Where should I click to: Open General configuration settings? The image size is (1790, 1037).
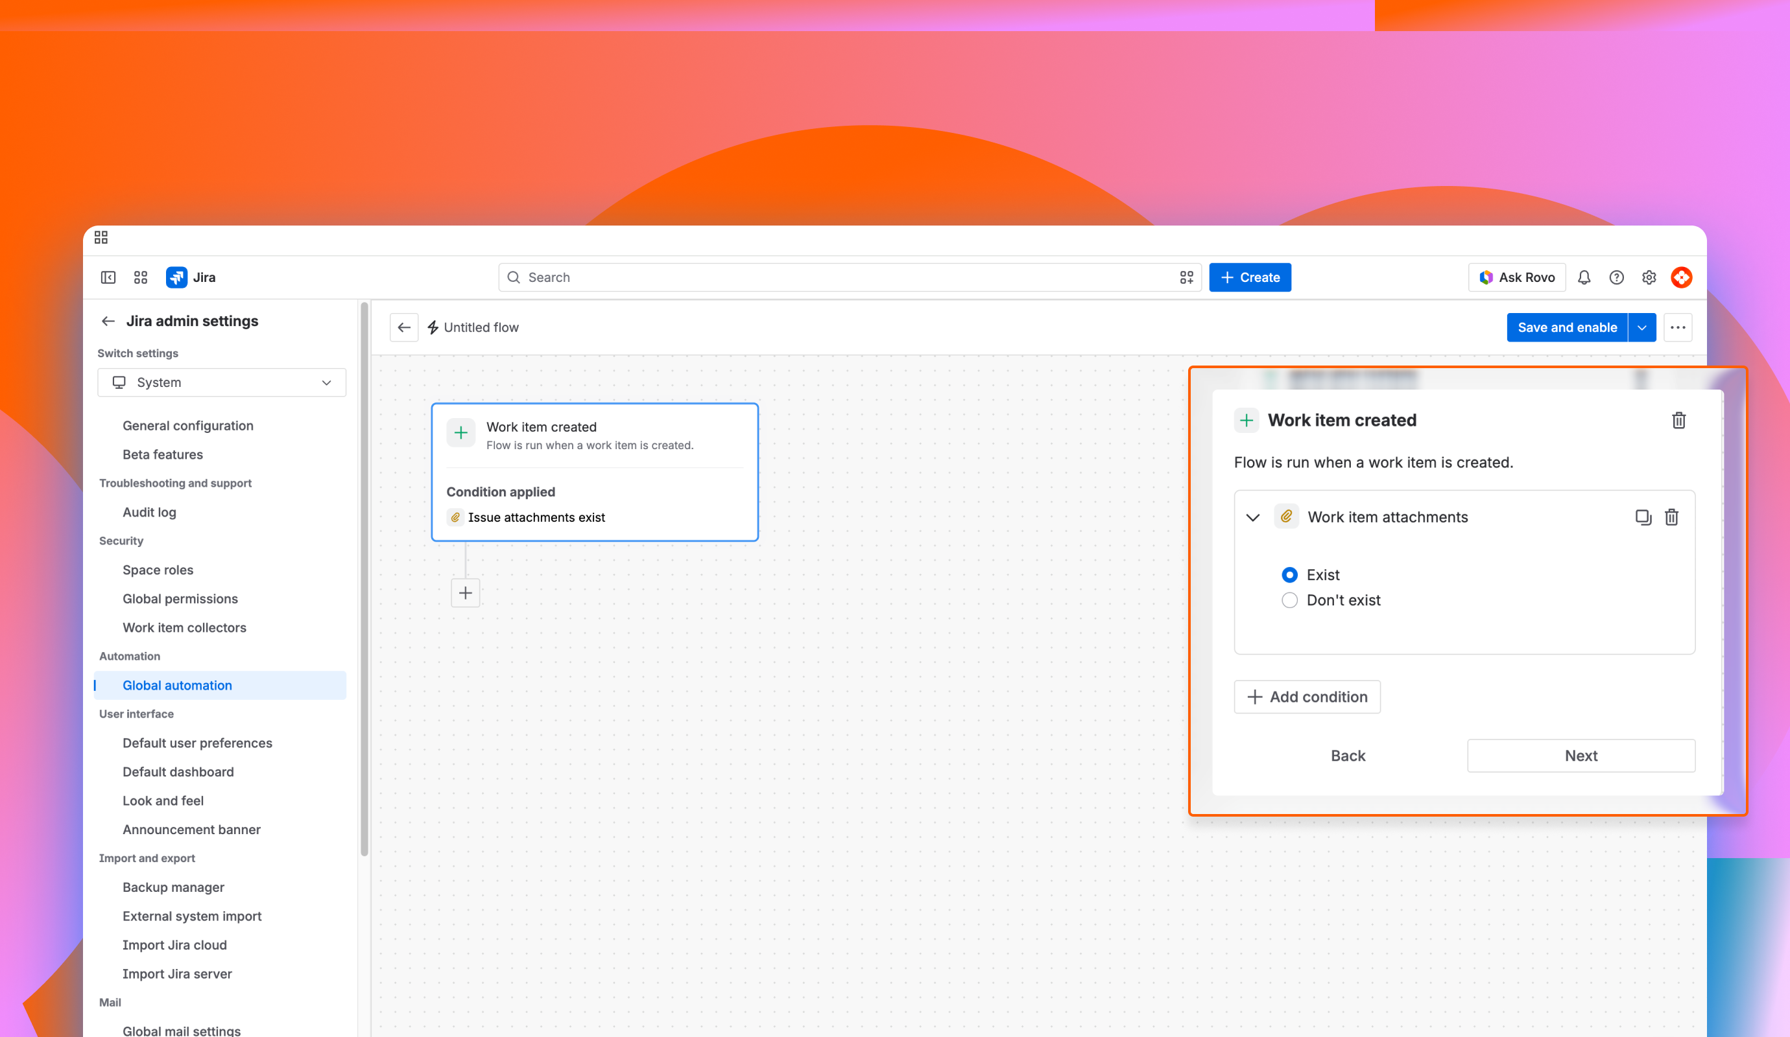click(187, 426)
